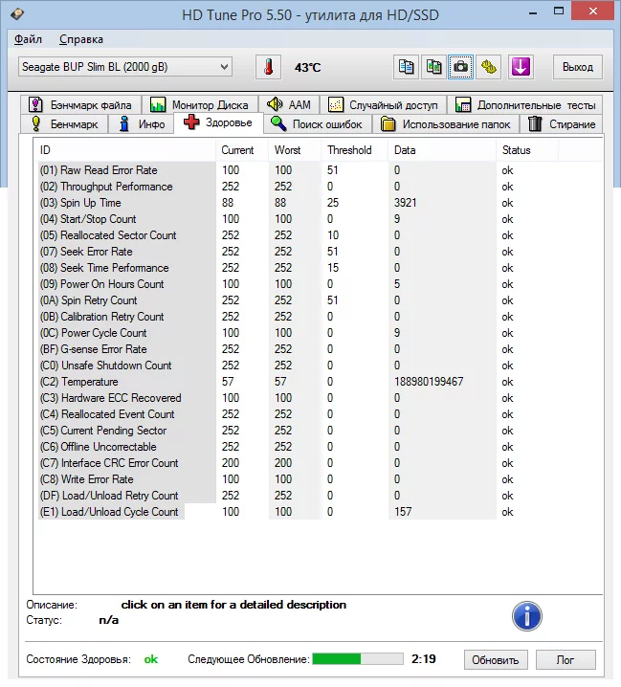621x687 pixels.
Task: Click the purple download arrow icon
Action: point(521,68)
